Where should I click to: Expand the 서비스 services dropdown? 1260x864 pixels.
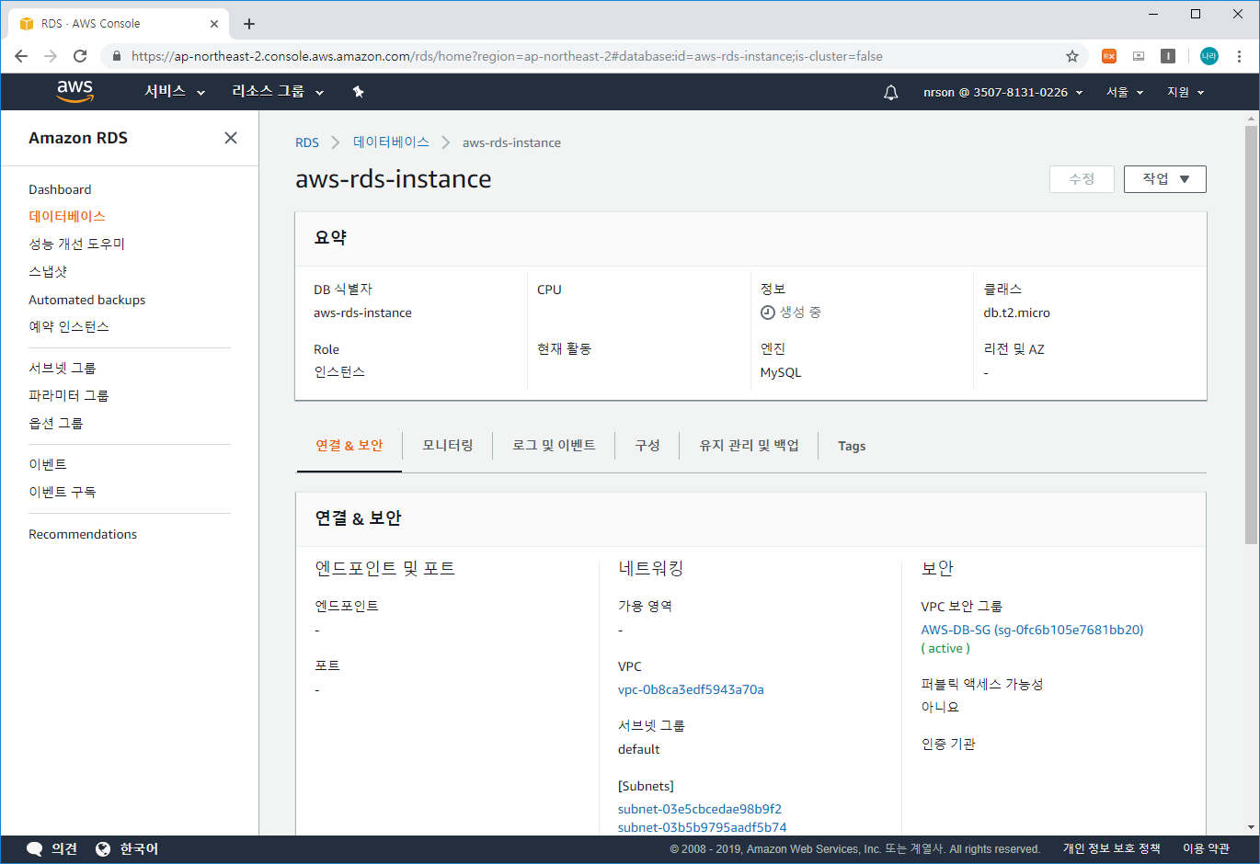click(175, 91)
